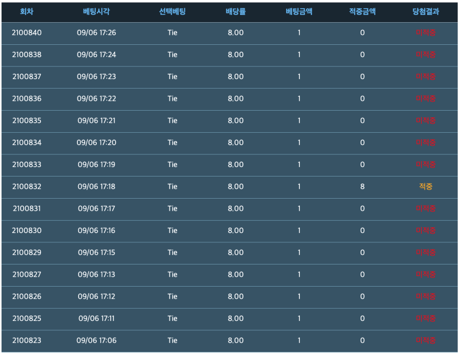Select round number 2100826

click(27, 297)
